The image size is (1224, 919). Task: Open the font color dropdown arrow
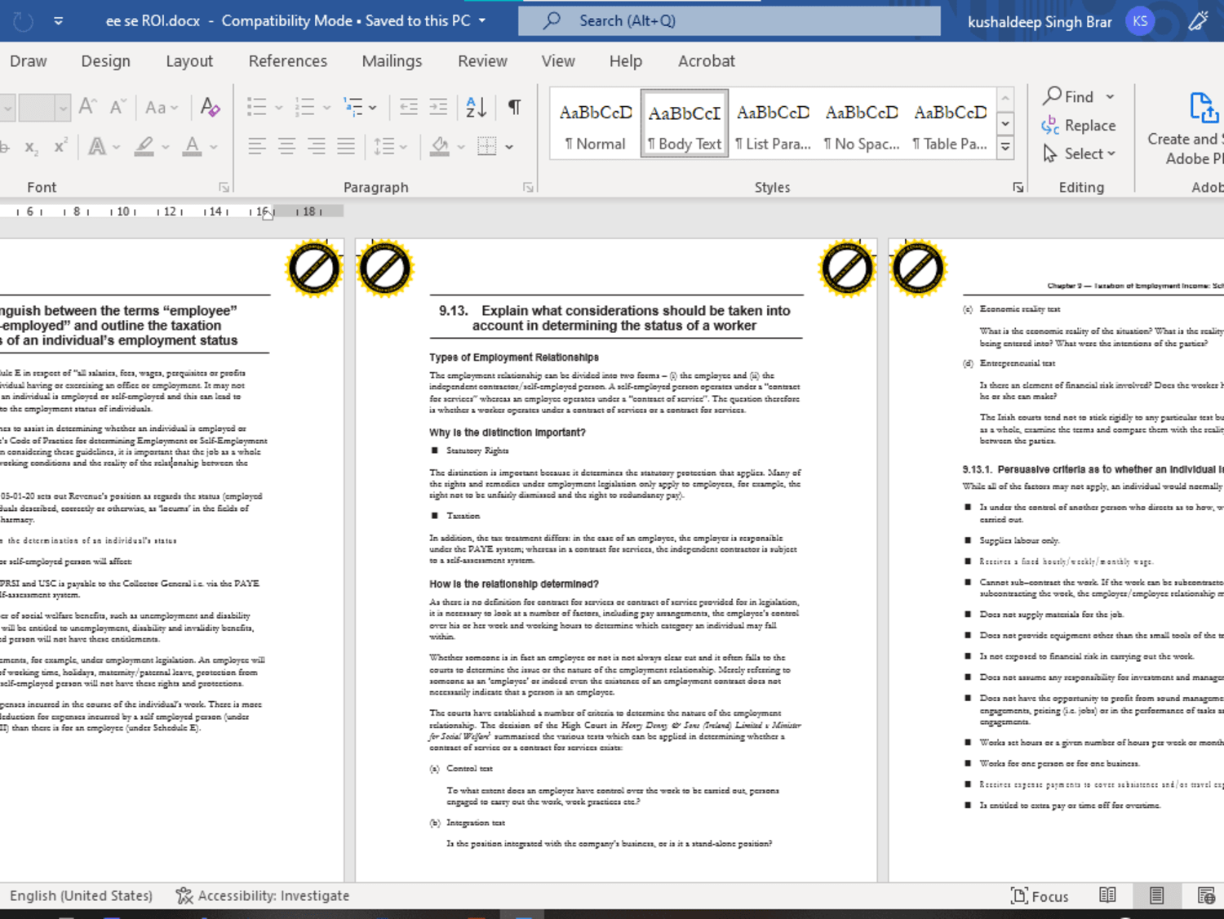tap(214, 147)
